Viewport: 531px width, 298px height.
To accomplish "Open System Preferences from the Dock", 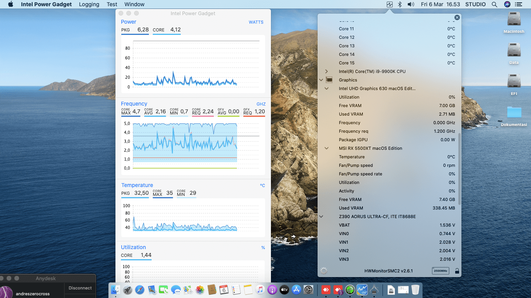I will [x=308, y=289].
